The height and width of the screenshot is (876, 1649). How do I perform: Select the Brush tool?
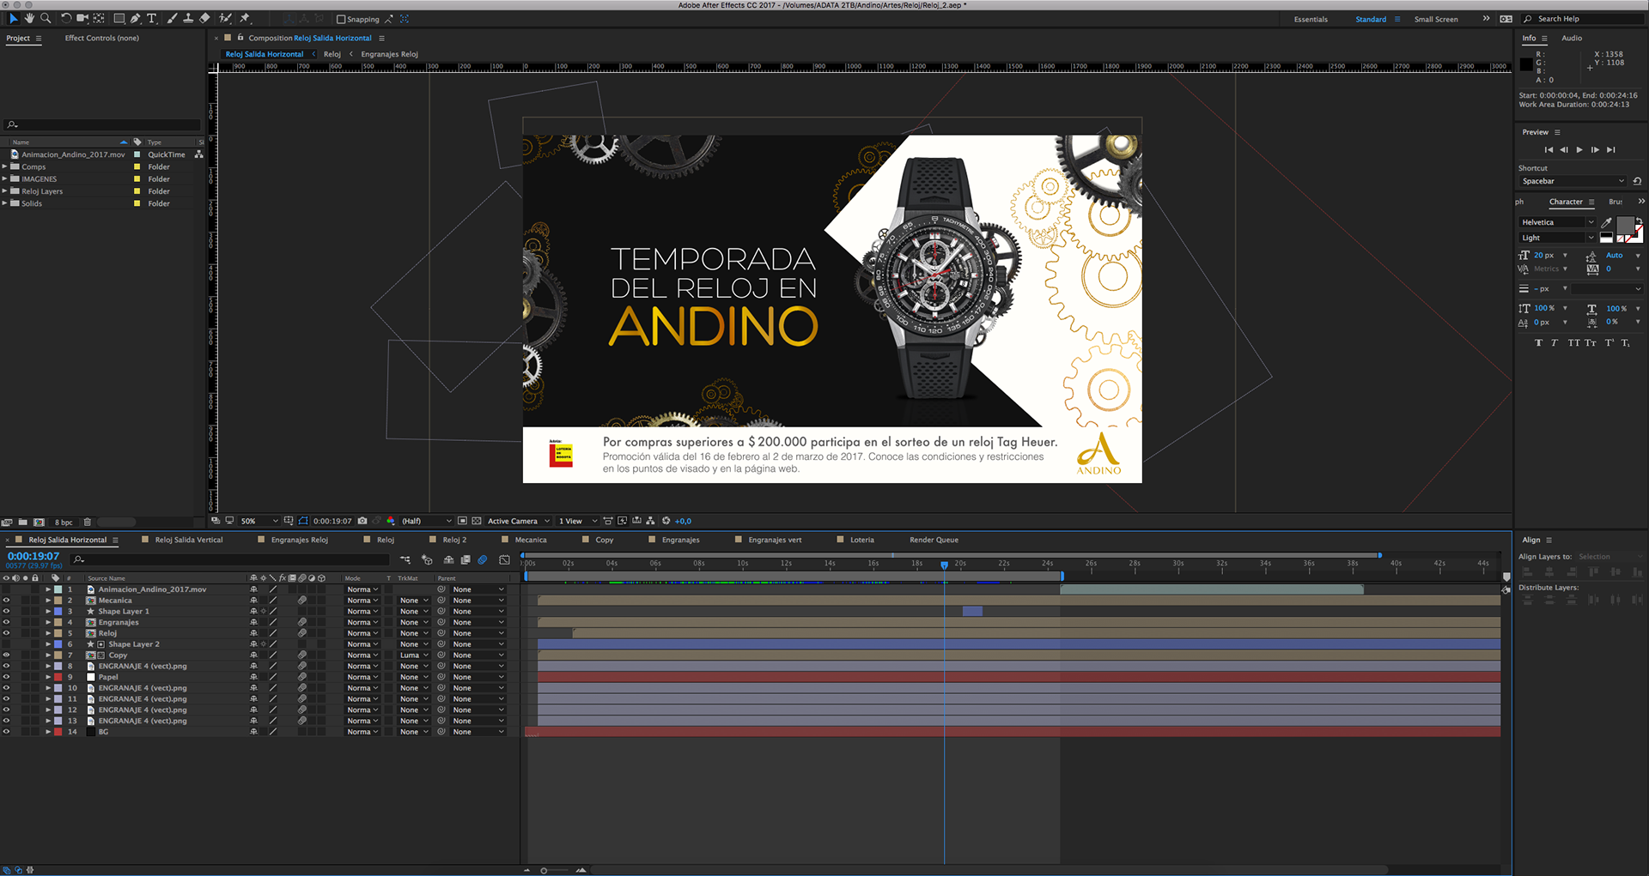[172, 18]
